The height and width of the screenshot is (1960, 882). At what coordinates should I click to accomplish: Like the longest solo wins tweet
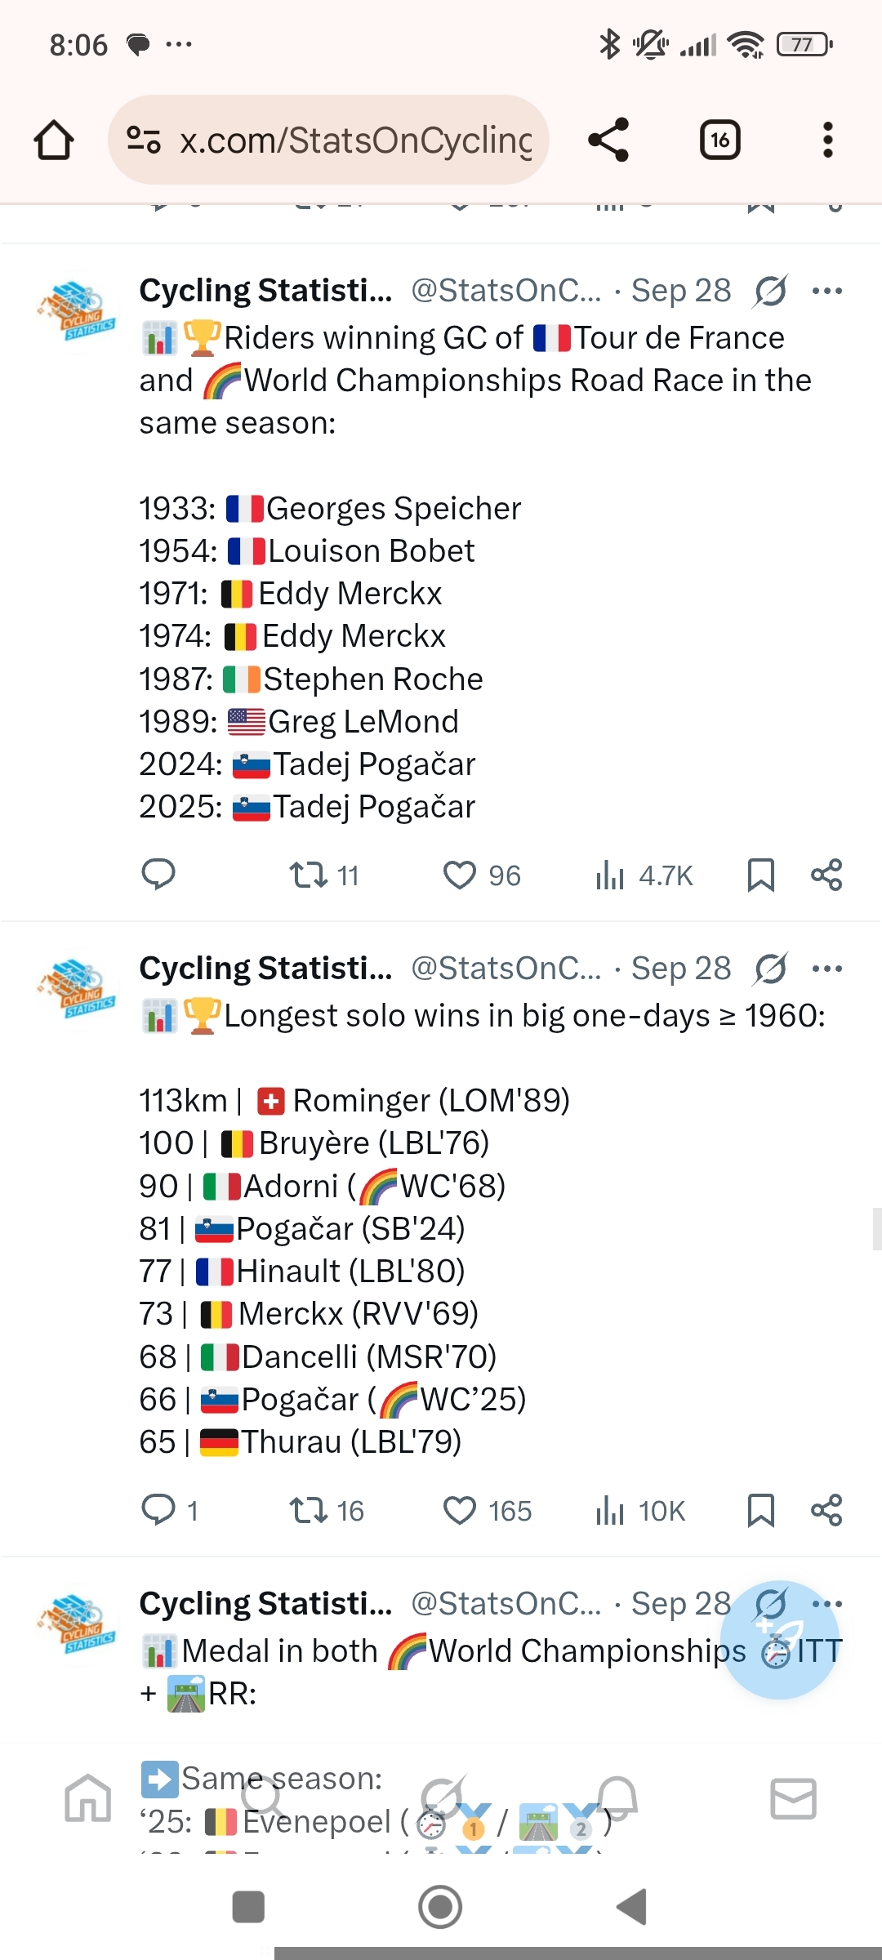[x=460, y=1511]
